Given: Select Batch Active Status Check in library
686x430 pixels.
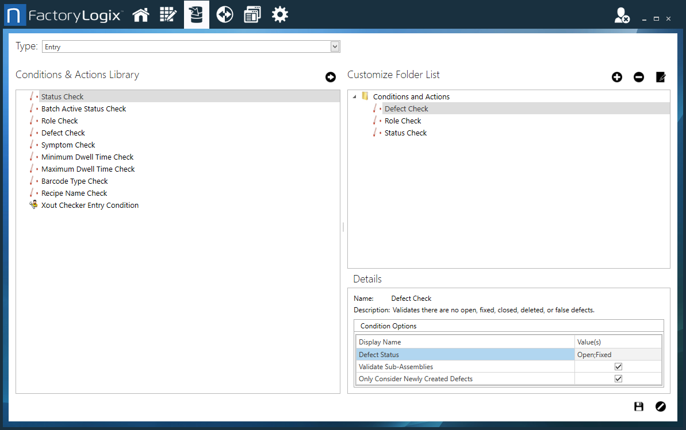Looking at the screenshot, I should pyautogui.click(x=83, y=109).
